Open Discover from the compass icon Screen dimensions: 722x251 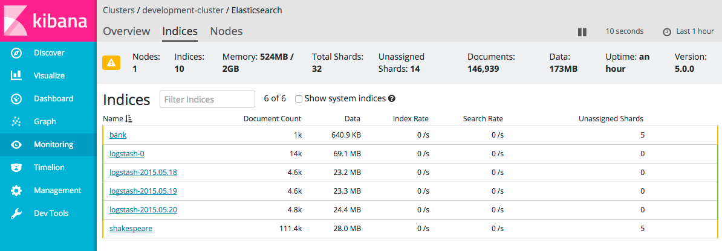(x=16, y=53)
